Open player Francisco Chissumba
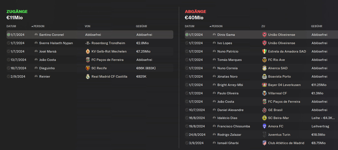Image resolution: width=338 pixels, height=150 pixels. click(x=234, y=126)
